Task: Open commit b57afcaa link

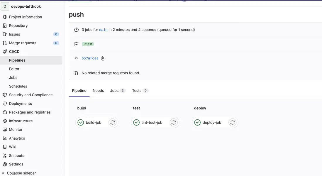Action: 90,58
